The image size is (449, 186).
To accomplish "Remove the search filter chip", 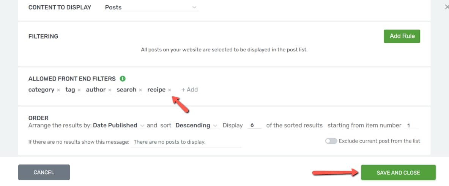I will tap(140, 90).
